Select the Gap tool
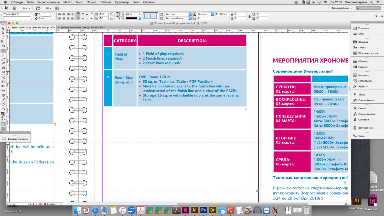Viewport: 384px width, 216px height. coord(3,41)
